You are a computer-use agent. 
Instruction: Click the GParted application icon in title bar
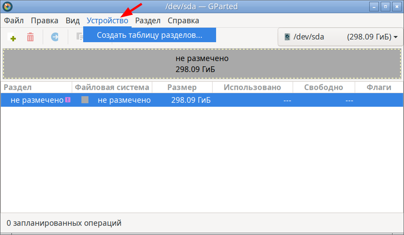pos(7,7)
